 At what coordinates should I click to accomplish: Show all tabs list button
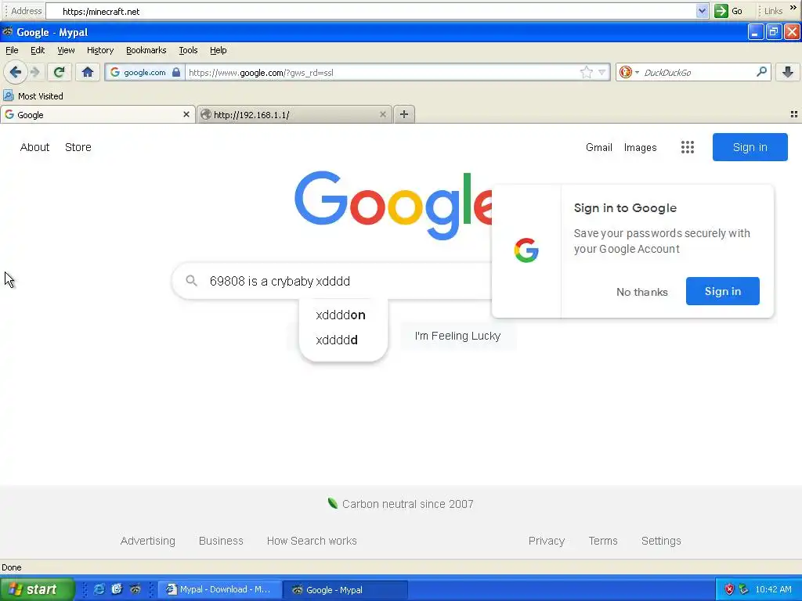coord(794,114)
